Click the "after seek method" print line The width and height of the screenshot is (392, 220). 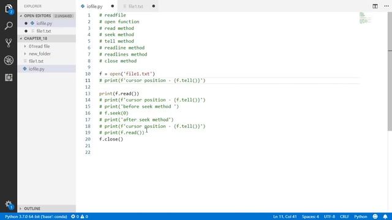136,120
